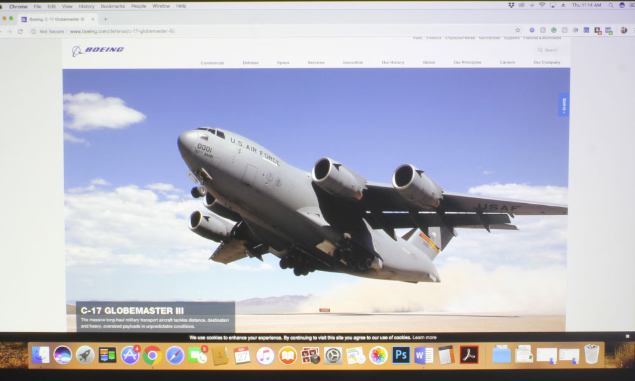This screenshot has height=381, width=635.
Task: Open the App Store dock icon
Action: tap(130, 355)
